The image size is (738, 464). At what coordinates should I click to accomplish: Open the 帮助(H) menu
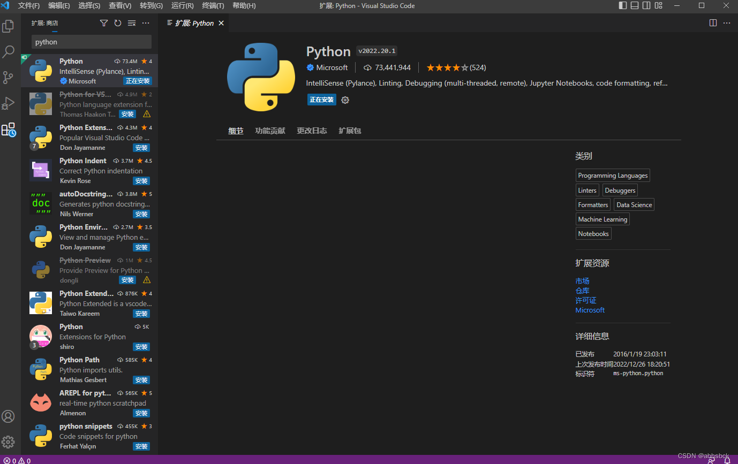click(244, 5)
